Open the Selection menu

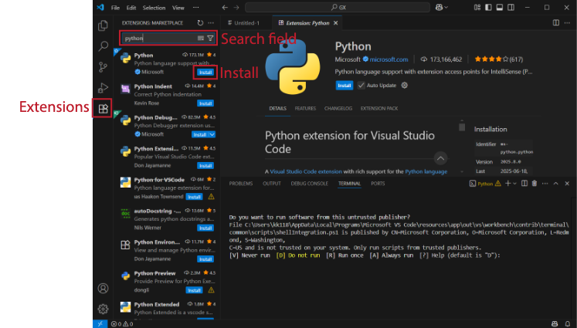(x=154, y=8)
